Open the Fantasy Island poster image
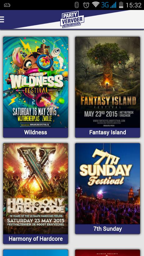The image size is (144, 256). tap(107, 82)
